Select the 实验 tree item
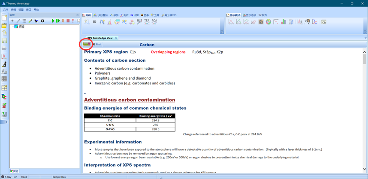The width and height of the screenshot is (368, 179). click(x=21, y=27)
